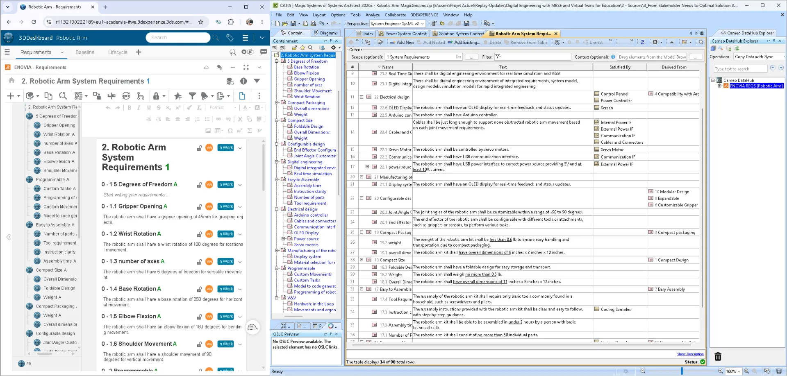This screenshot has height=376, width=787.
Task: Click the chat bubble icon in ENOVIA tab bar
Action: 263,52
